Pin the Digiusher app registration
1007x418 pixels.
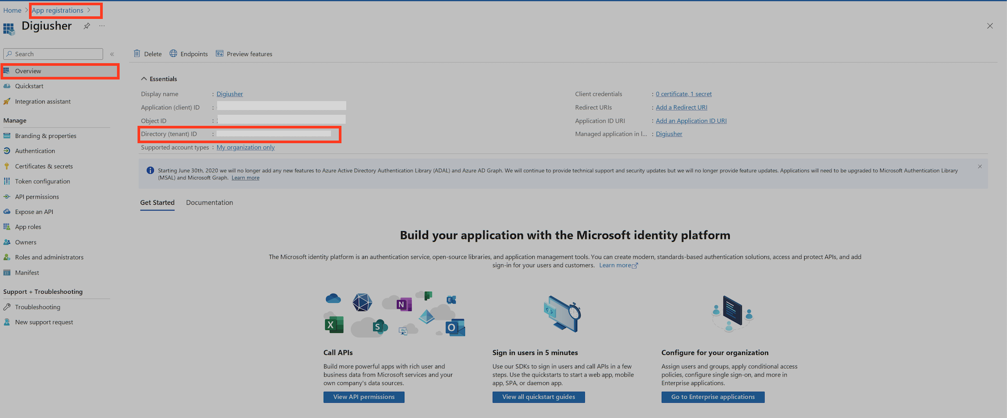pyautogui.click(x=86, y=26)
